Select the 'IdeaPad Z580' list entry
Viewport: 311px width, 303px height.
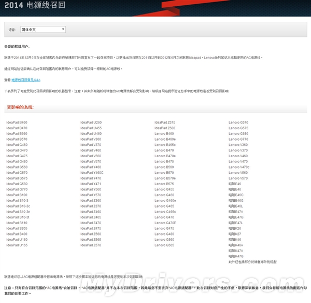click(165, 128)
